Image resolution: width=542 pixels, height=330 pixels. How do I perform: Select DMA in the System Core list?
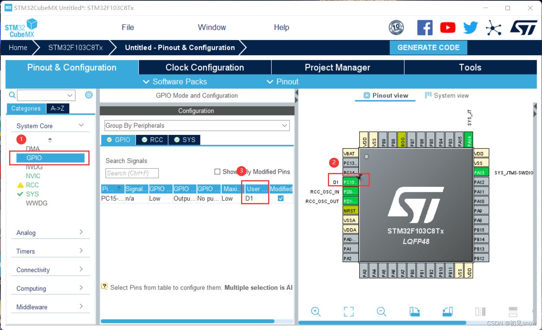point(33,149)
